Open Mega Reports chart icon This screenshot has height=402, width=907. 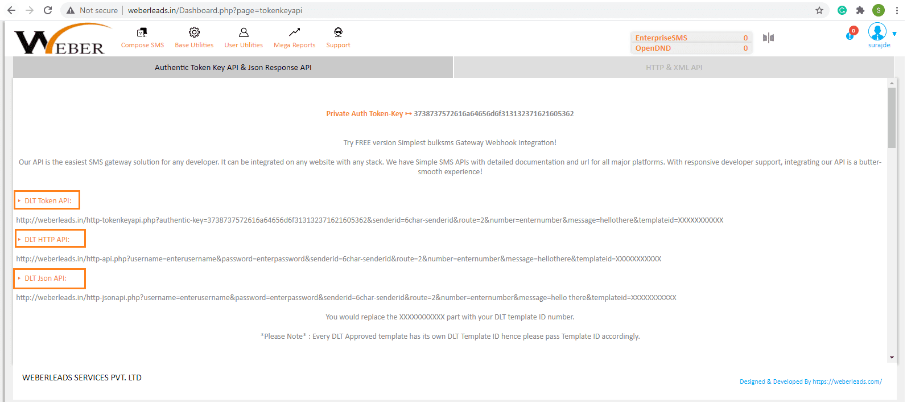294,32
